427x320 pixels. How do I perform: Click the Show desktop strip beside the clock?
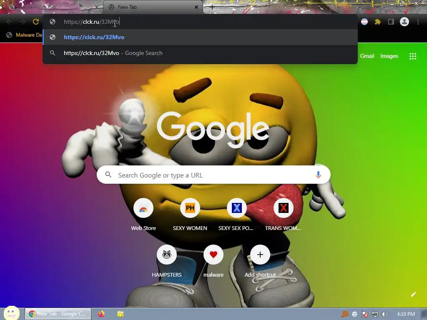424,314
